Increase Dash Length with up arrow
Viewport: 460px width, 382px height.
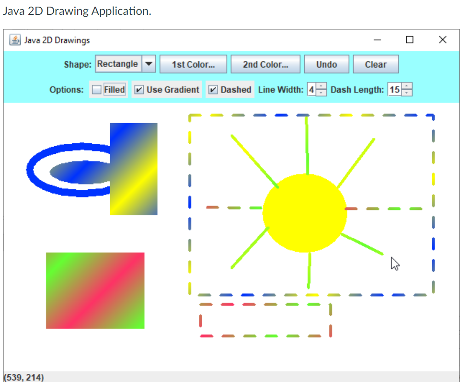407,86
